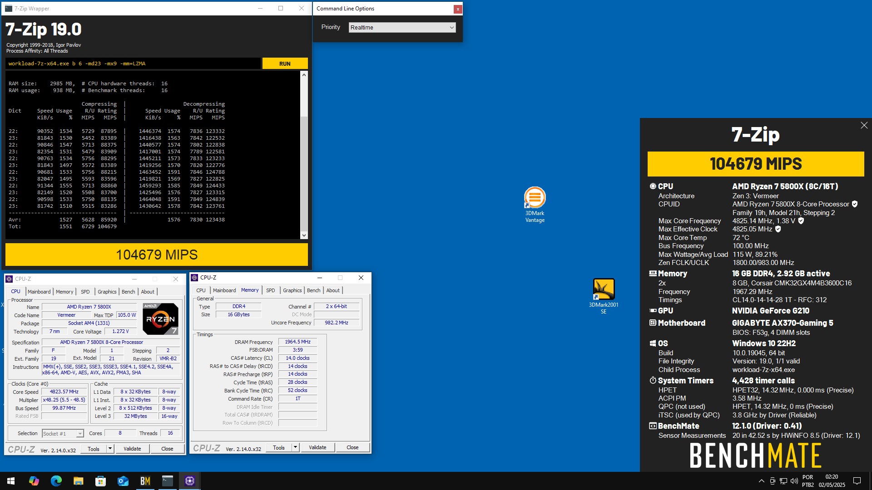Click the CPU section icon in BenchMate
872x490 pixels.
(653, 186)
